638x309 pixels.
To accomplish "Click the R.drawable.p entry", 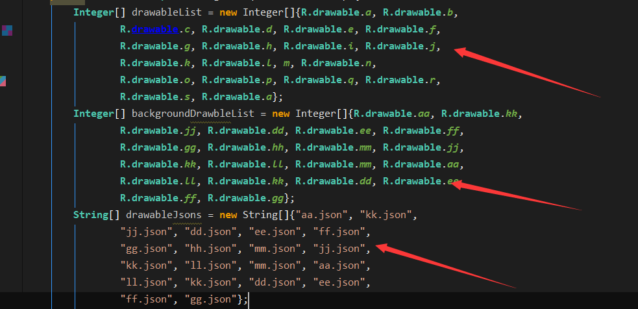I will [237, 80].
